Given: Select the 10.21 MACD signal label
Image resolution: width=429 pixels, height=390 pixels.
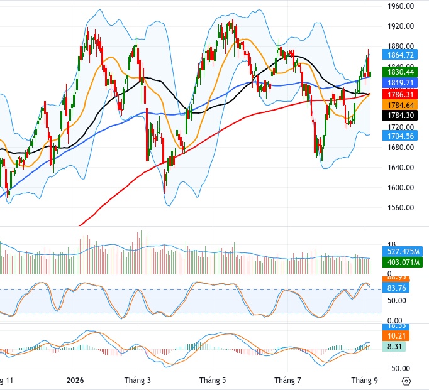Looking at the screenshot, I should (396, 335).
